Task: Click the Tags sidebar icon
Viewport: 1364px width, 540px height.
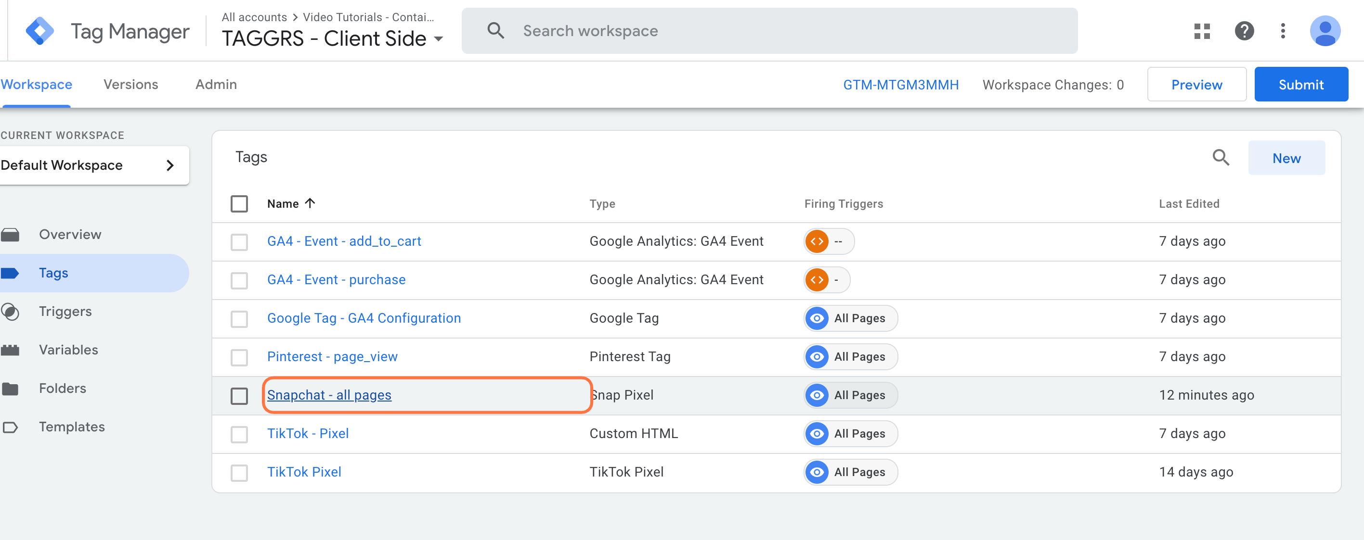Action: [x=10, y=273]
